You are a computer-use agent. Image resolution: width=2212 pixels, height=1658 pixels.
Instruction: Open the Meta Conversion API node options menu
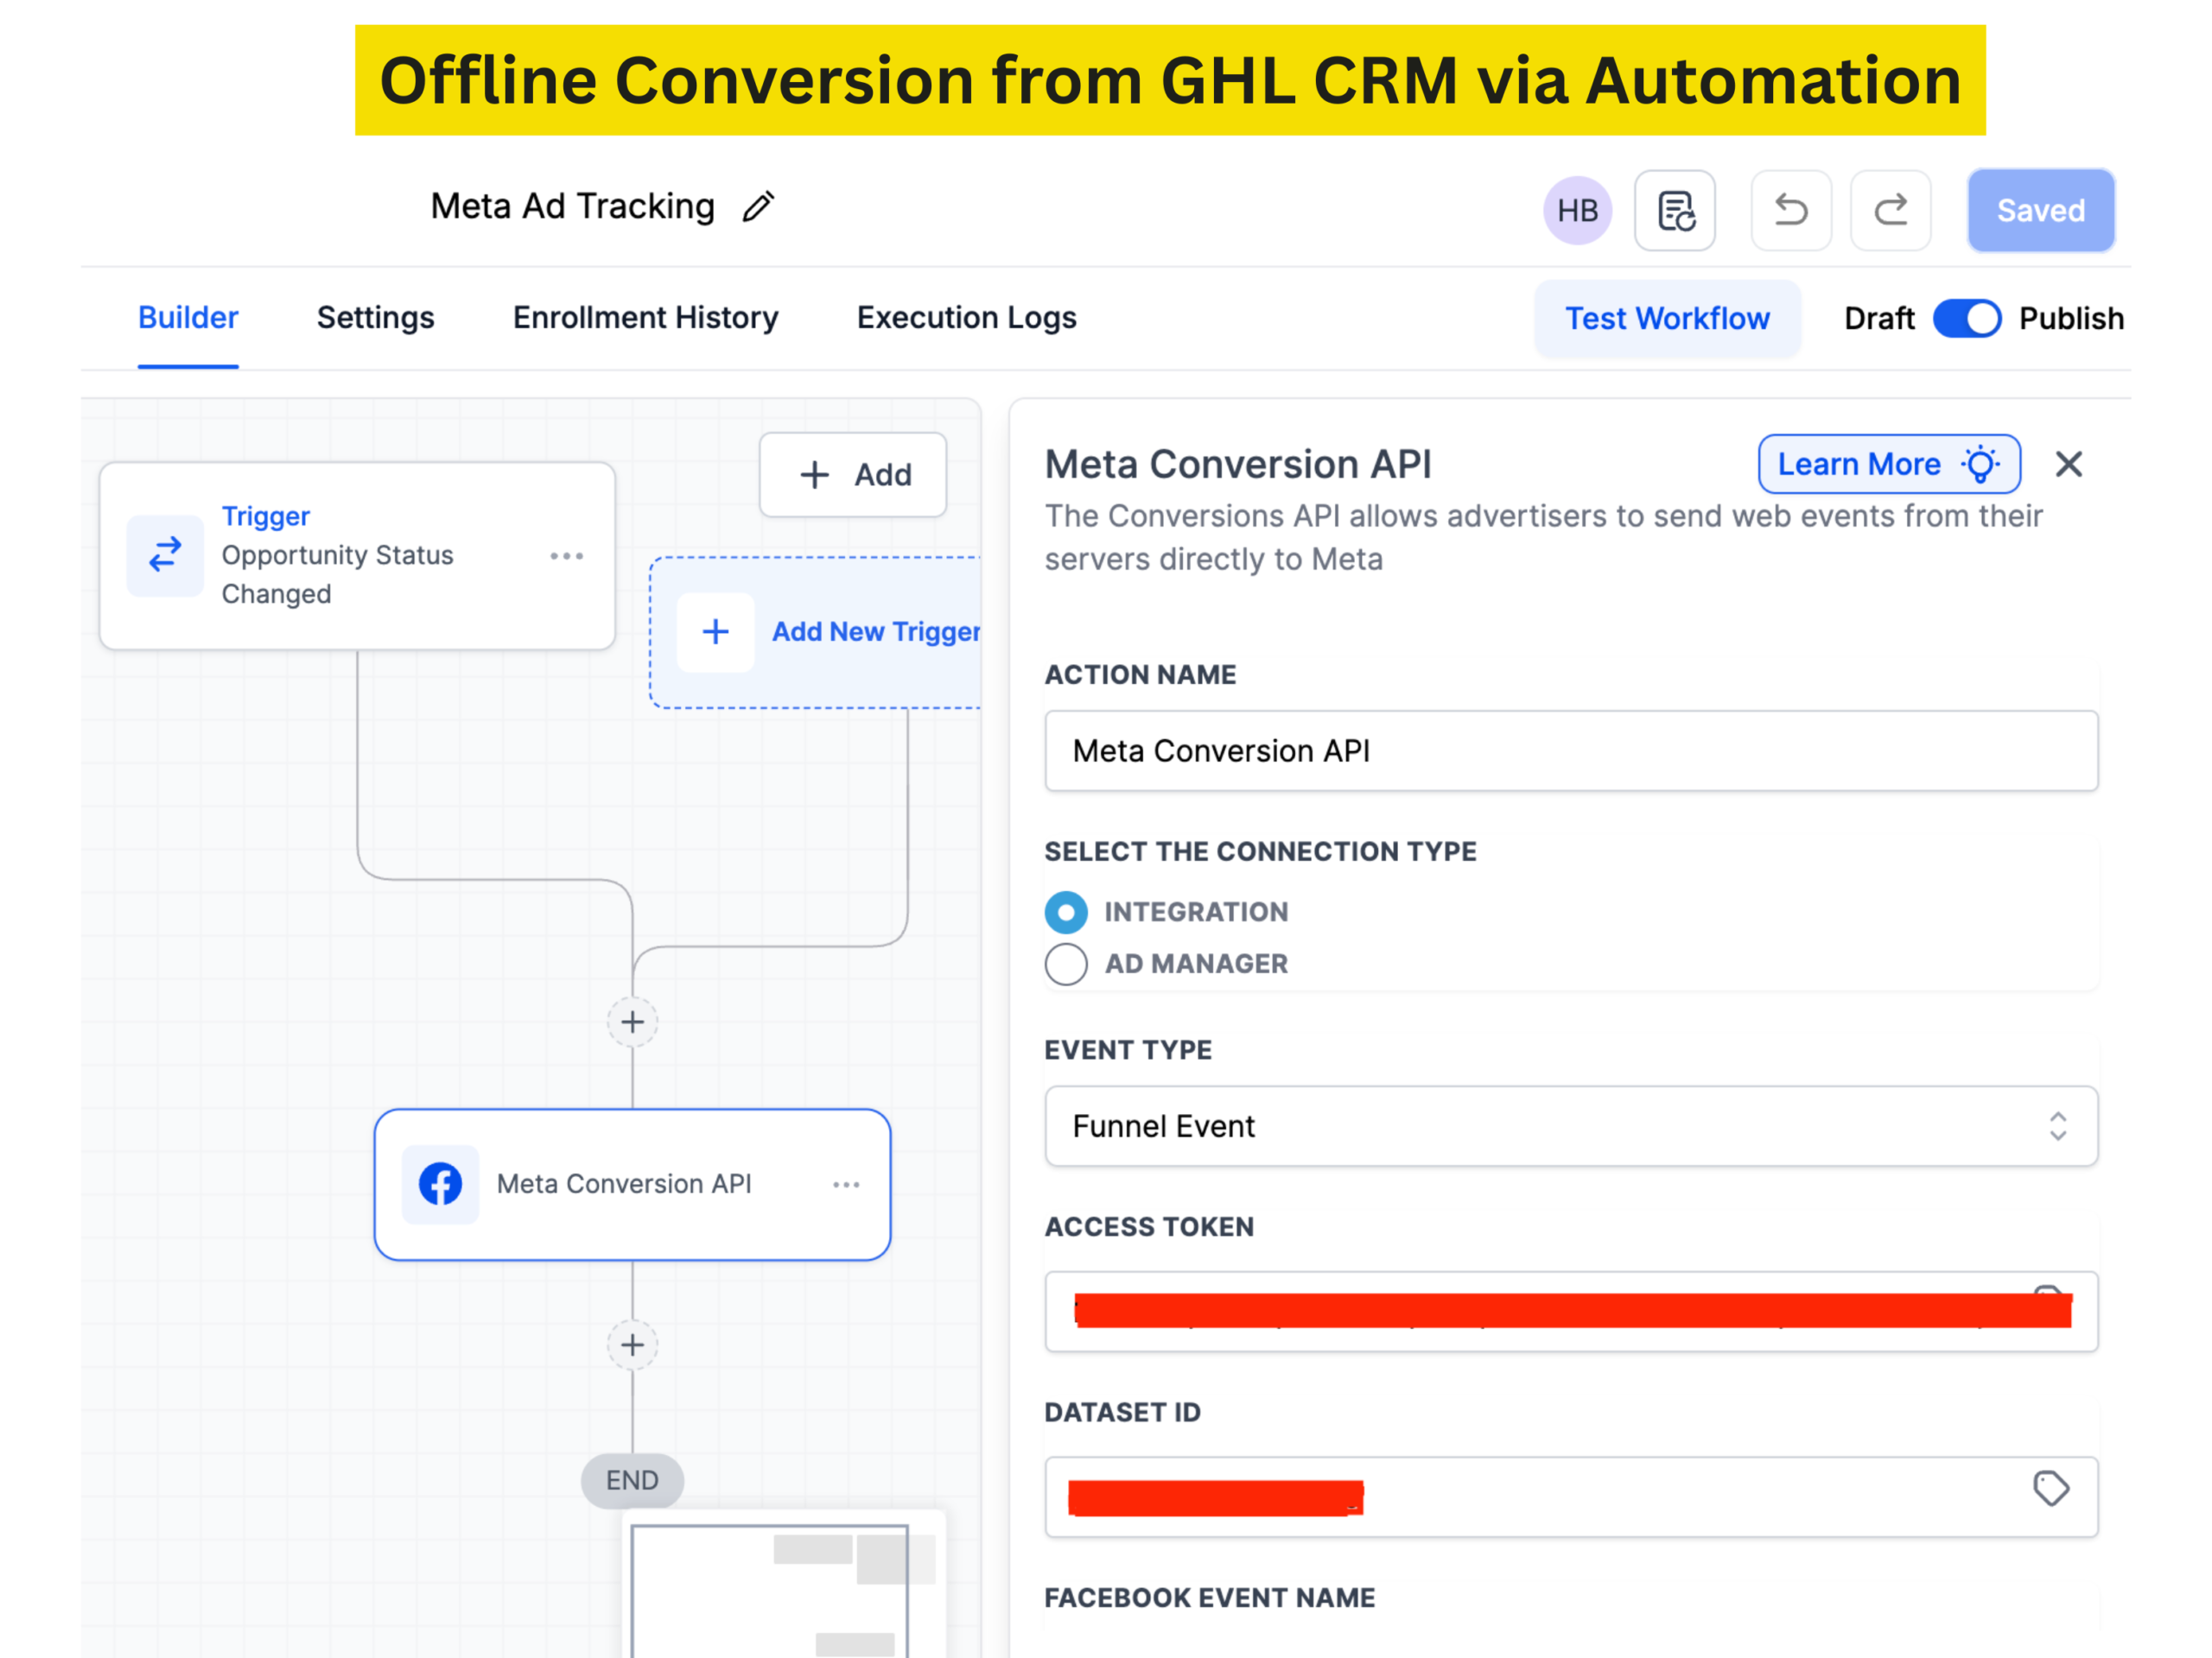(846, 1184)
